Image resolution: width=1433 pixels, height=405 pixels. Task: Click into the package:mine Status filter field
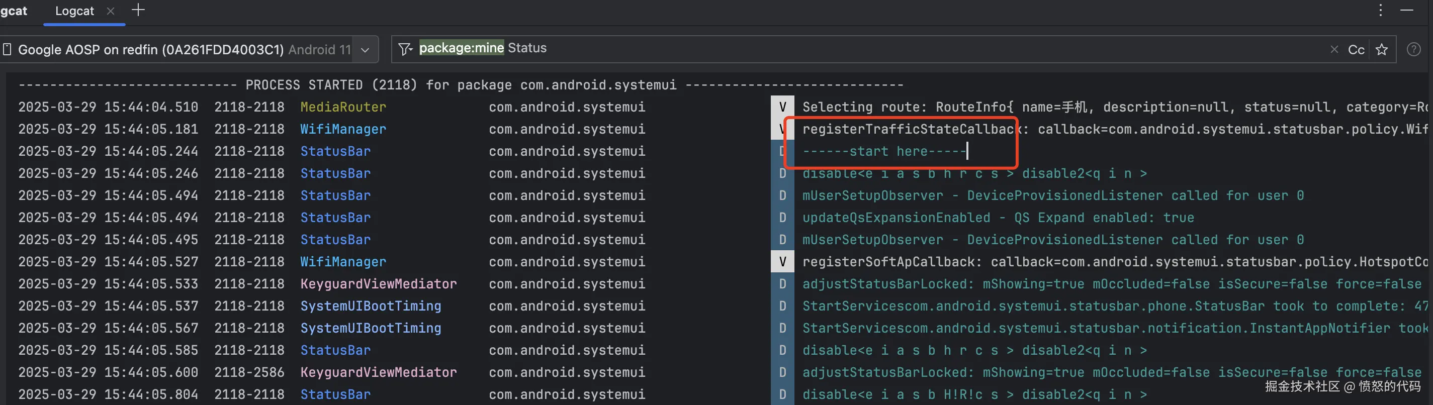[835, 49]
